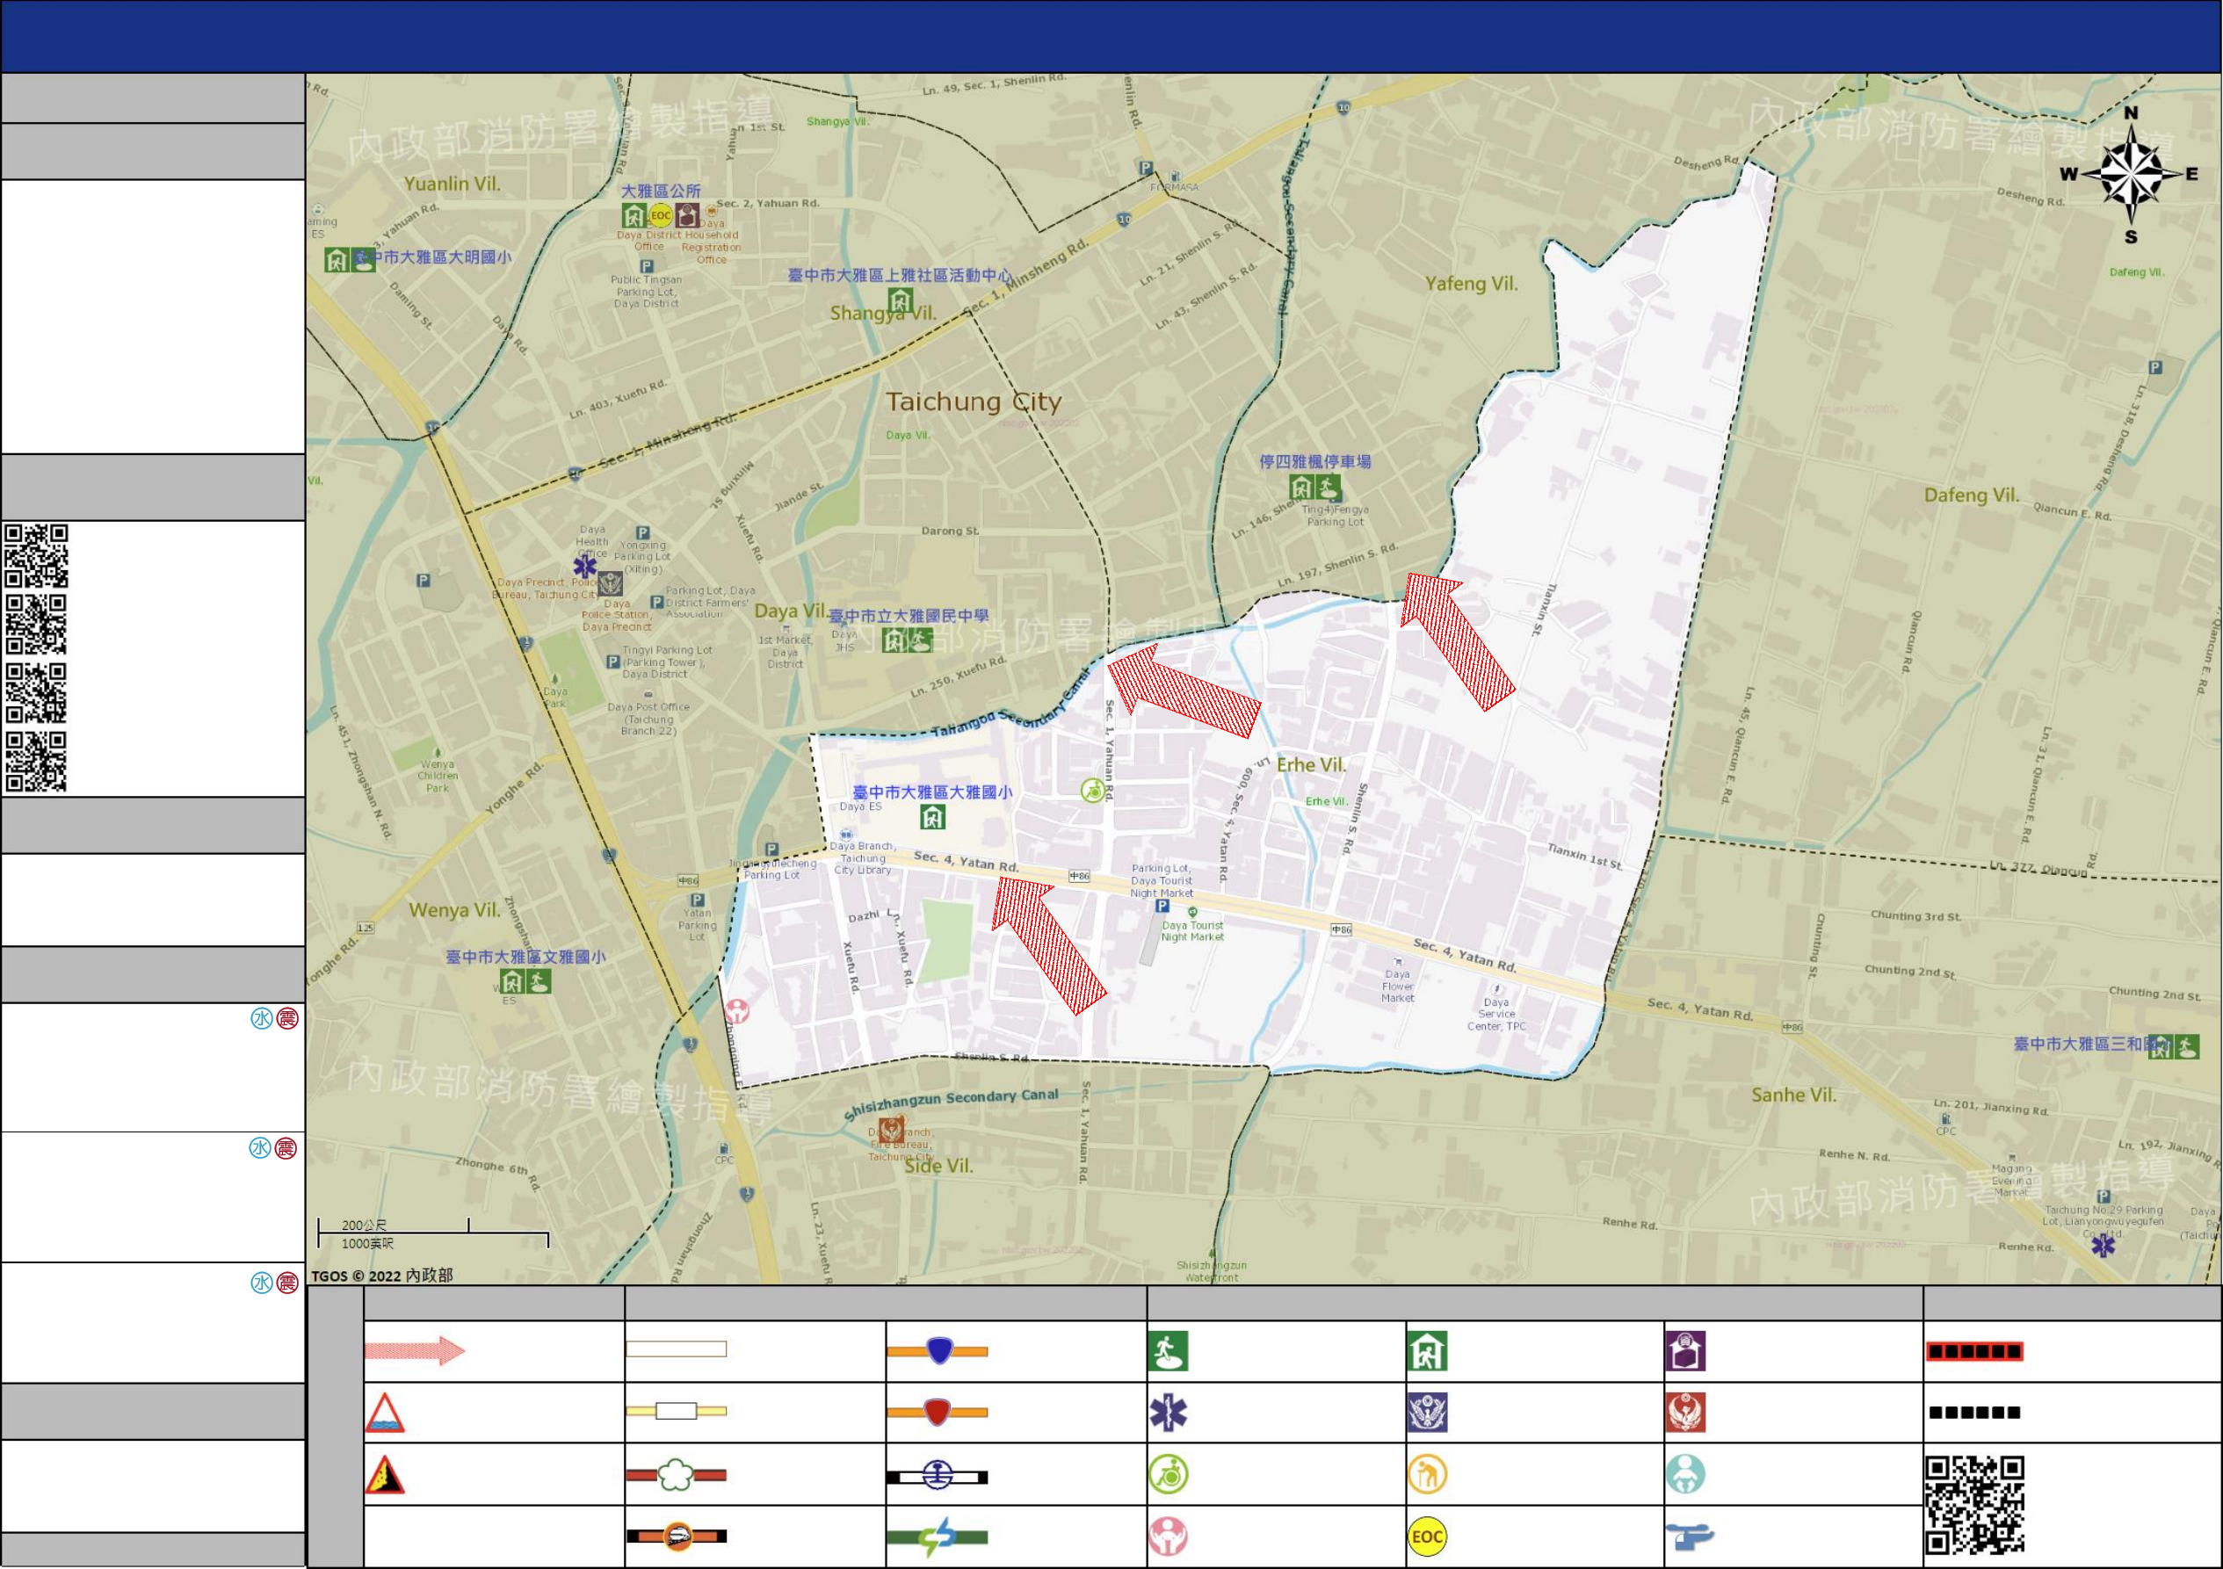Select the green wheelchair legend icon

(x=1168, y=1475)
